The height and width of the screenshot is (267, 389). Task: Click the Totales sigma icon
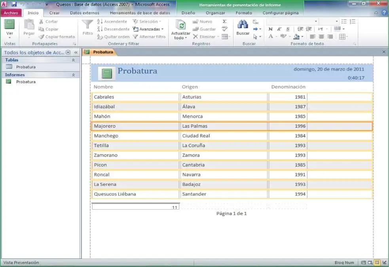225,21
